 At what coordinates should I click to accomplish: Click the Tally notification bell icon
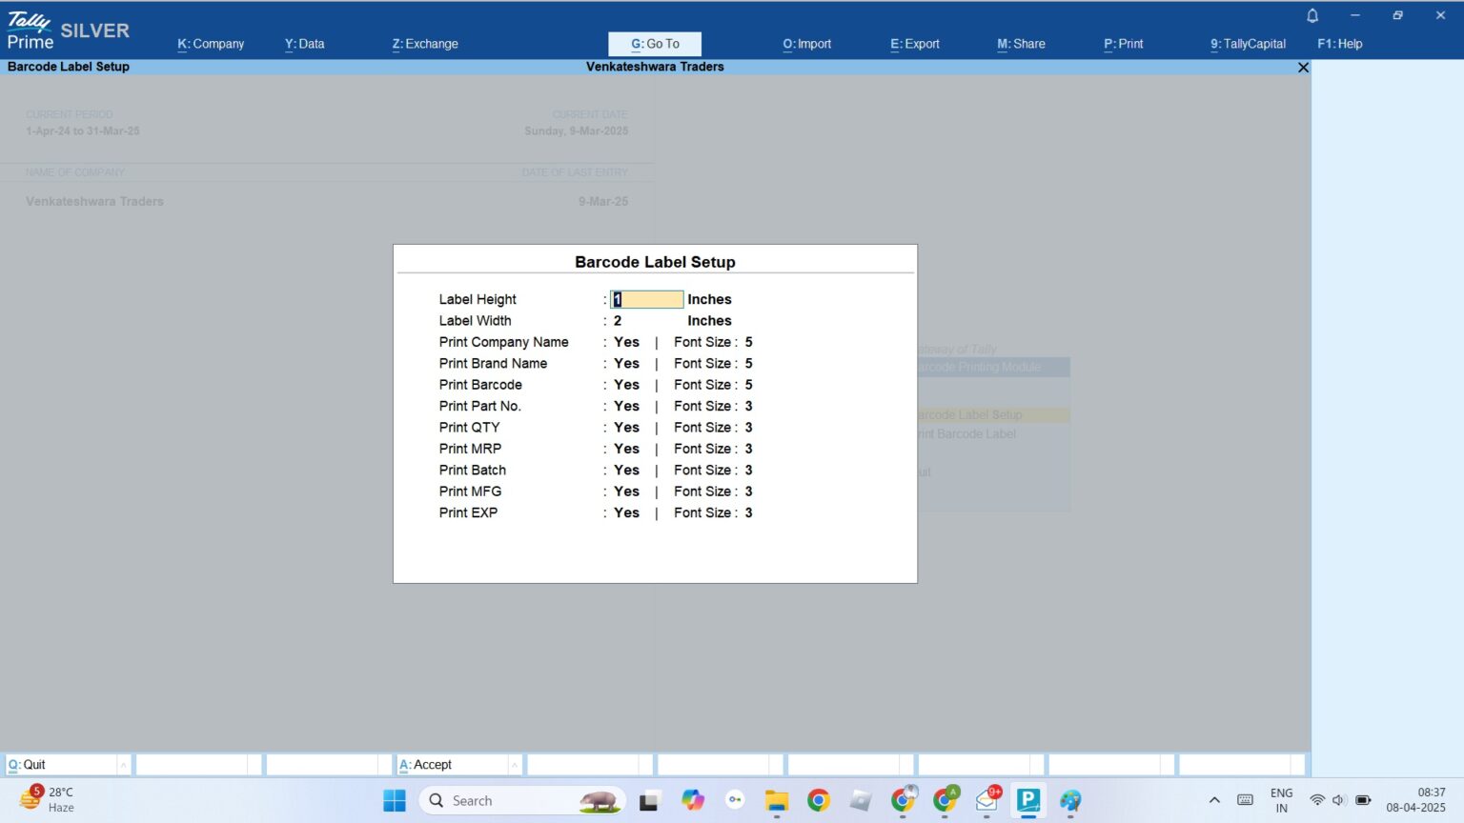click(x=1311, y=15)
